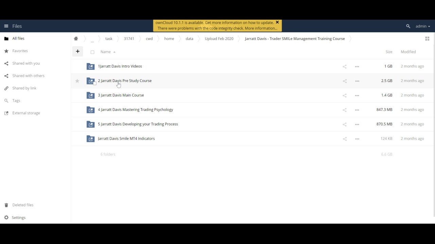Go to the task breadcrumb
Image resolution: width=435 pixels, height=244 pixels.
point(109,39)
